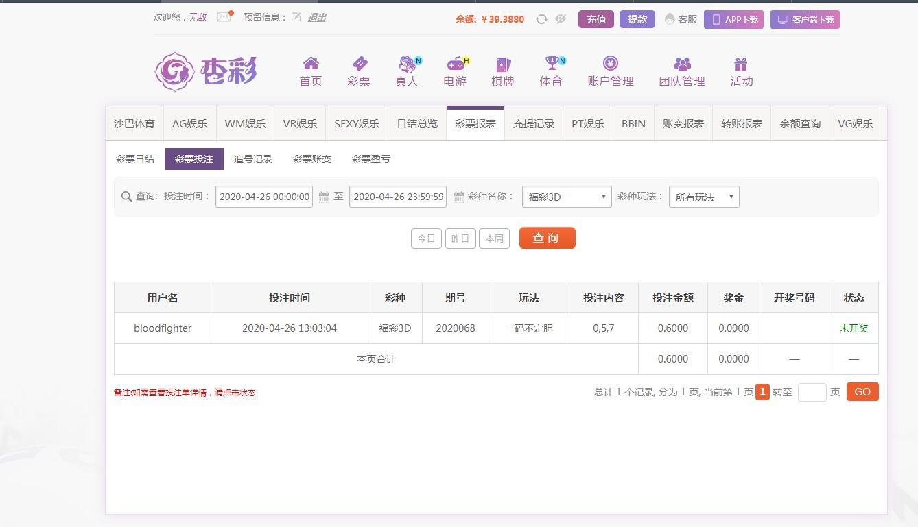Click the APP下载 button
918x527 pixels.
click(x=734, y=19)
